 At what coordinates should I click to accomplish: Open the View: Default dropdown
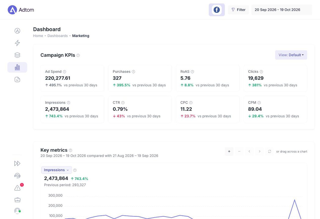(291, 55)
